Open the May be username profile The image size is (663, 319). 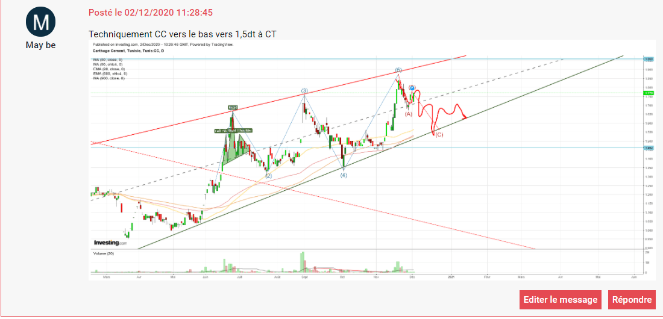pos(41,45)
